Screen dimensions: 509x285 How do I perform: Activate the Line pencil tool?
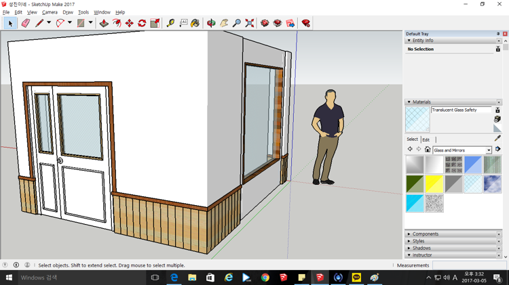39,23
